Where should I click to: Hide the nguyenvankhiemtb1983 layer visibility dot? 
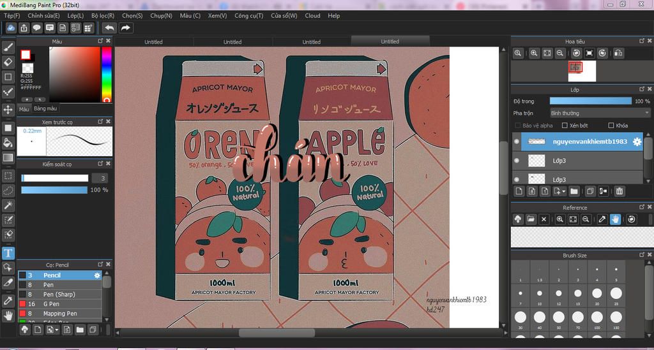[517, 142]
